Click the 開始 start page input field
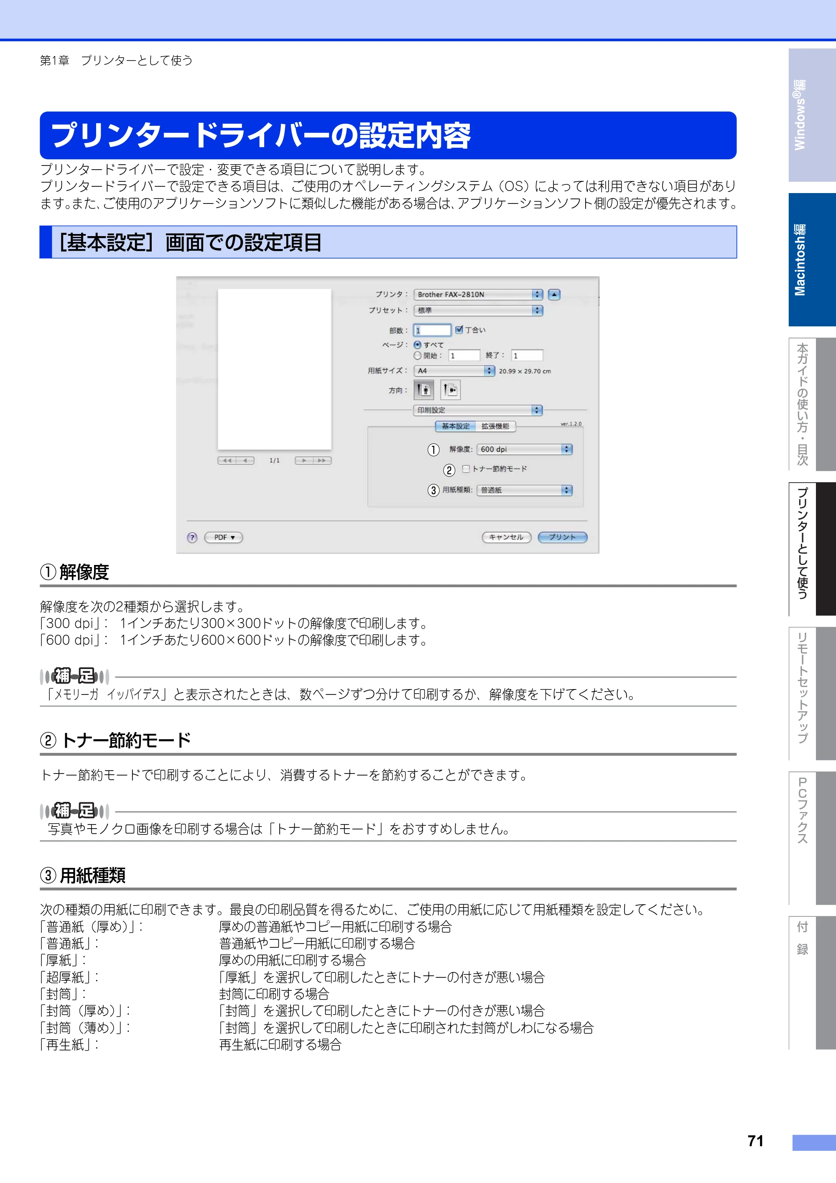The image size is (836, 1183). [x=464, y=356]
